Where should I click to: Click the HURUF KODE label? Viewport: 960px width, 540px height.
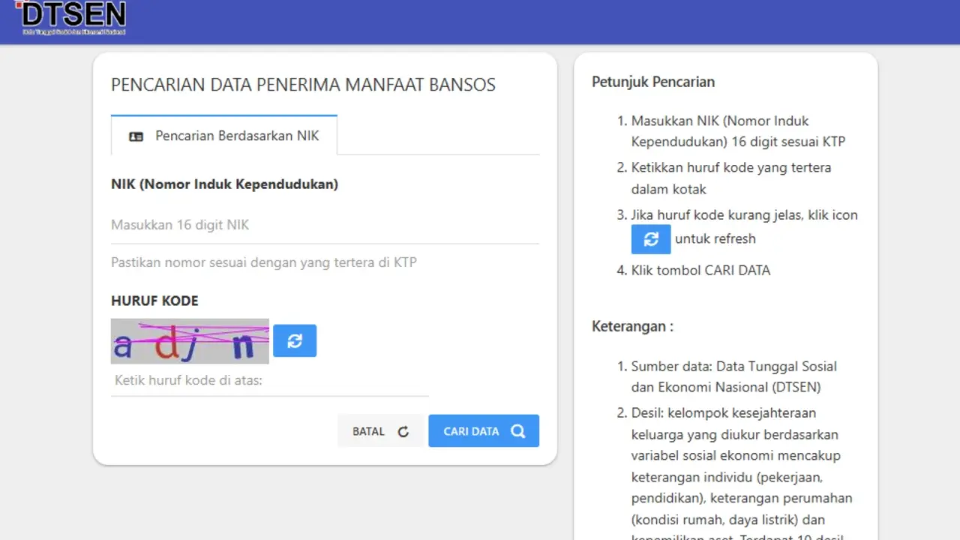[154, 301]
